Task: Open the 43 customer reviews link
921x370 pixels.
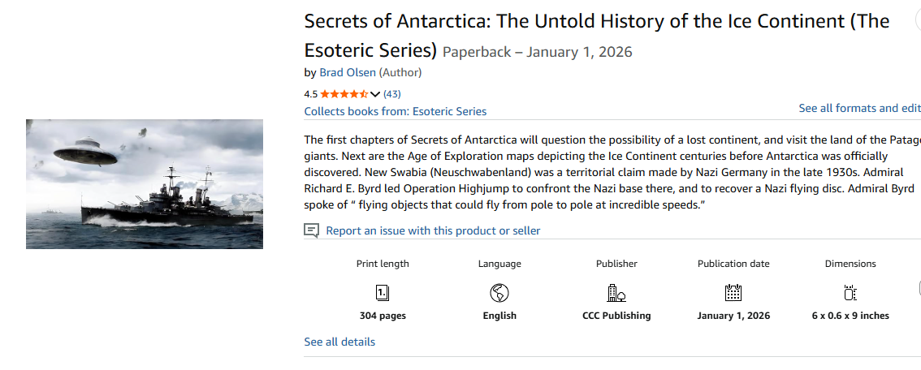Action: 391,94
